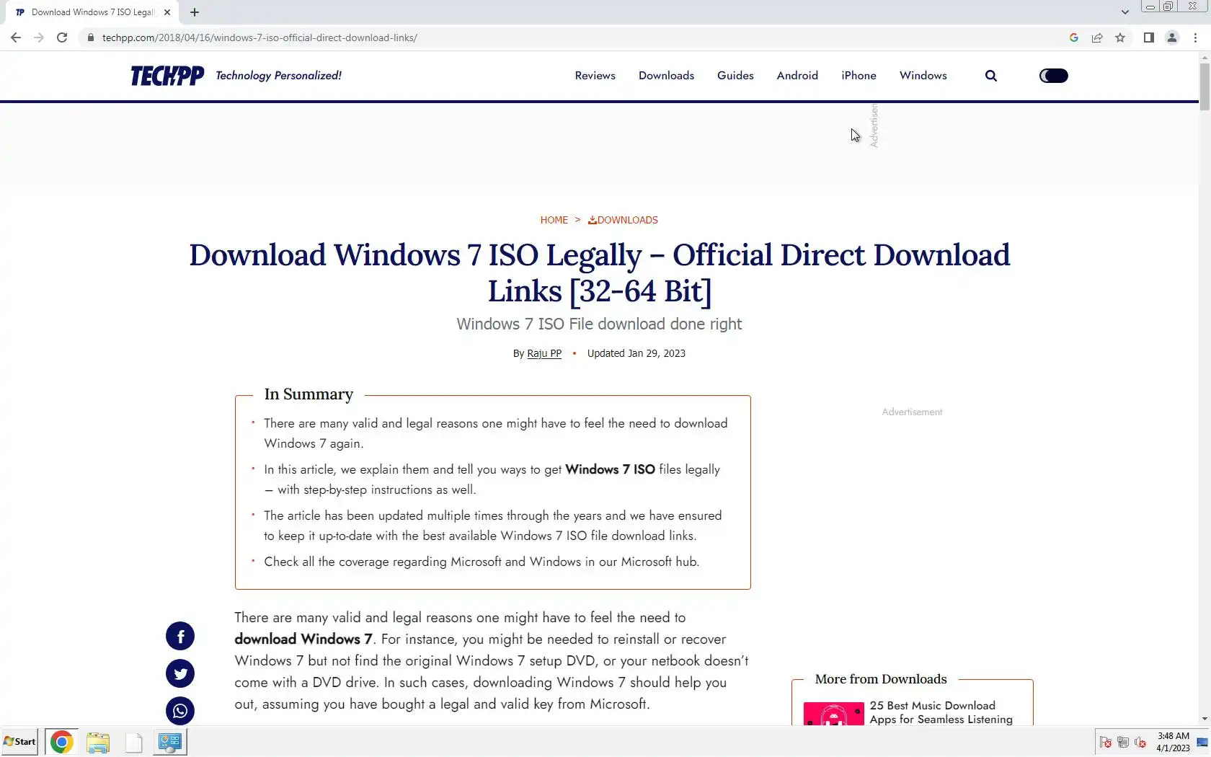The width and height of the screenshot is (1211, 757).
Task: Click the DOWNLOADS breadcrumb link
Action: (x=623, y=220)
